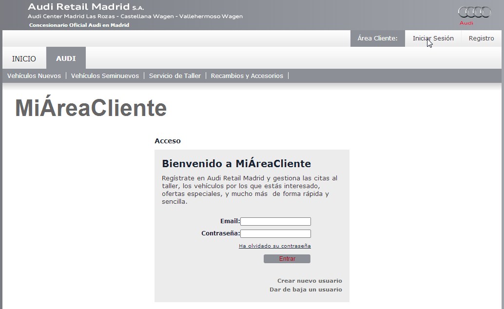Open Recambios y Accesorios section

tap(247, 76)
